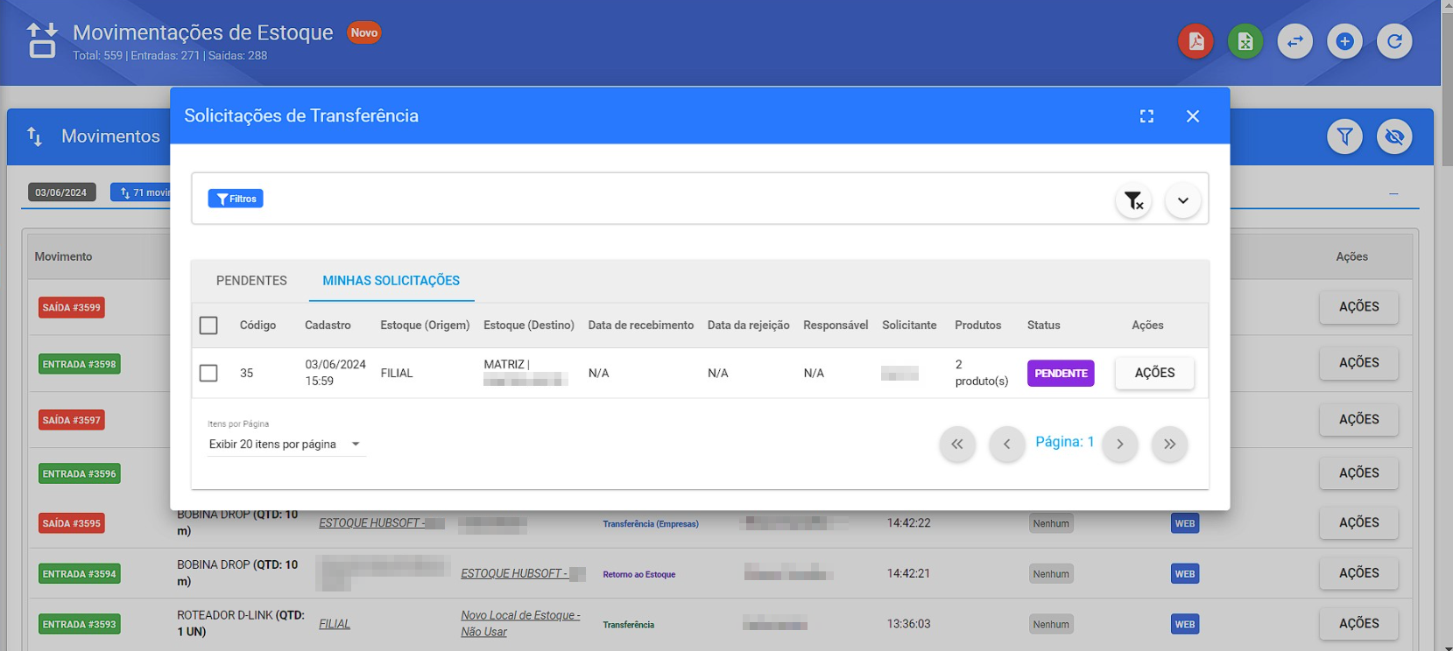Screen dimensions: 1453x651
Task: Export stock movements to PDF
Action: (1196, 41)
